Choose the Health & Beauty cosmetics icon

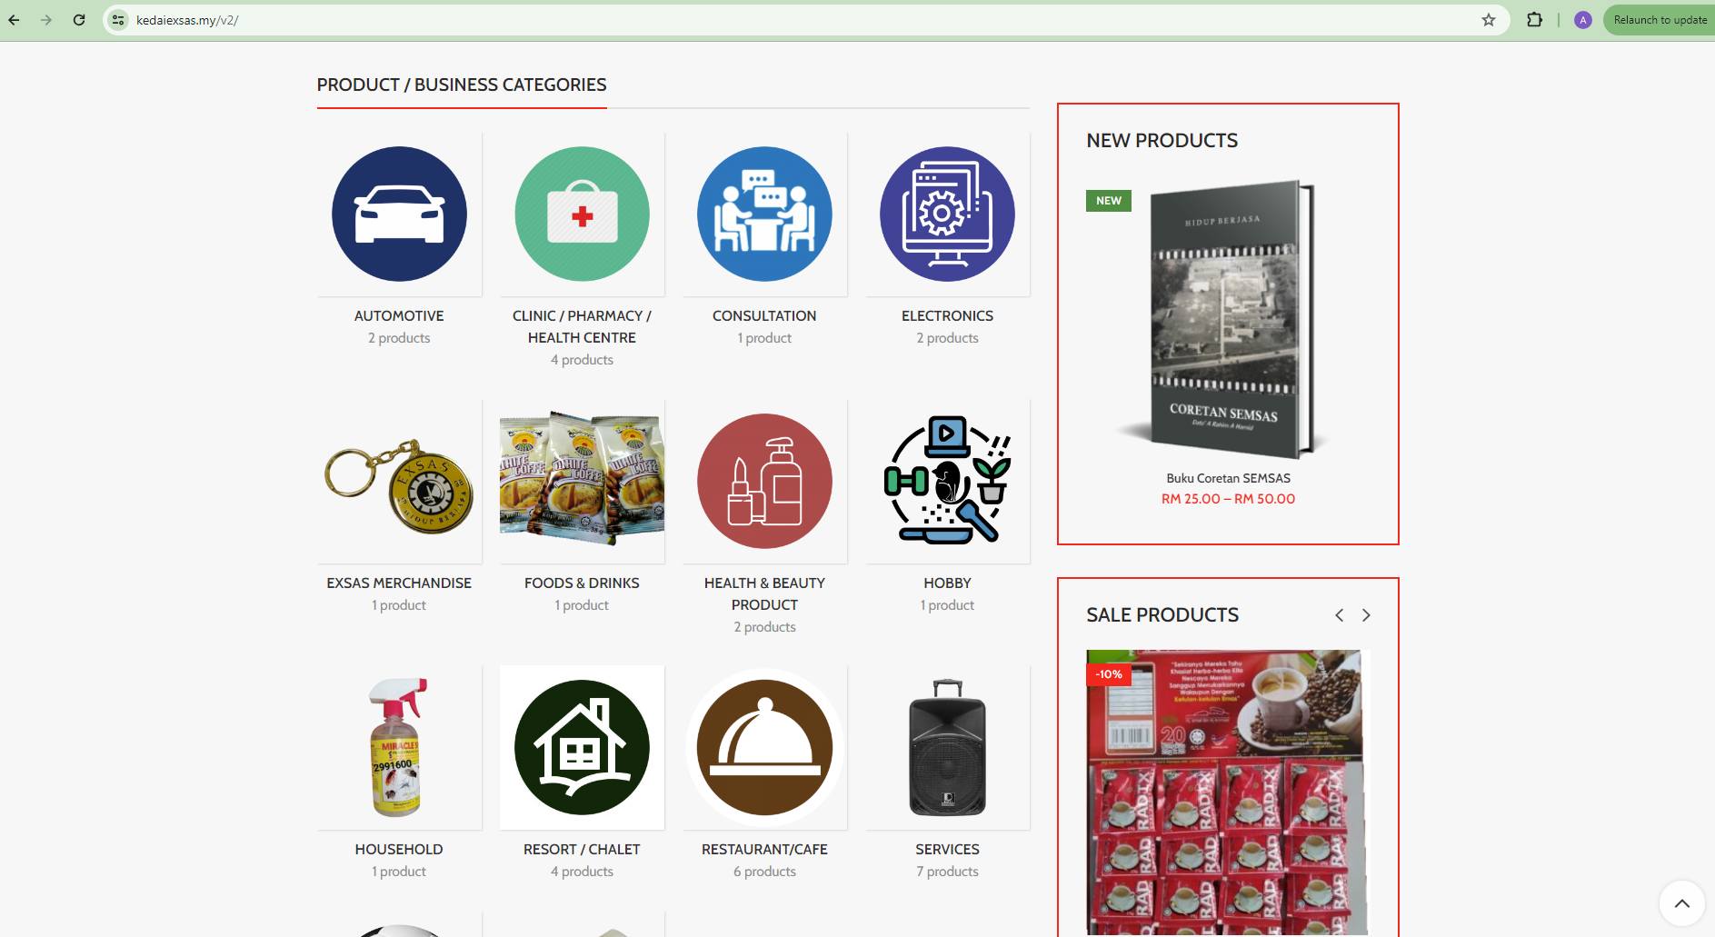[x=764, y=481]
